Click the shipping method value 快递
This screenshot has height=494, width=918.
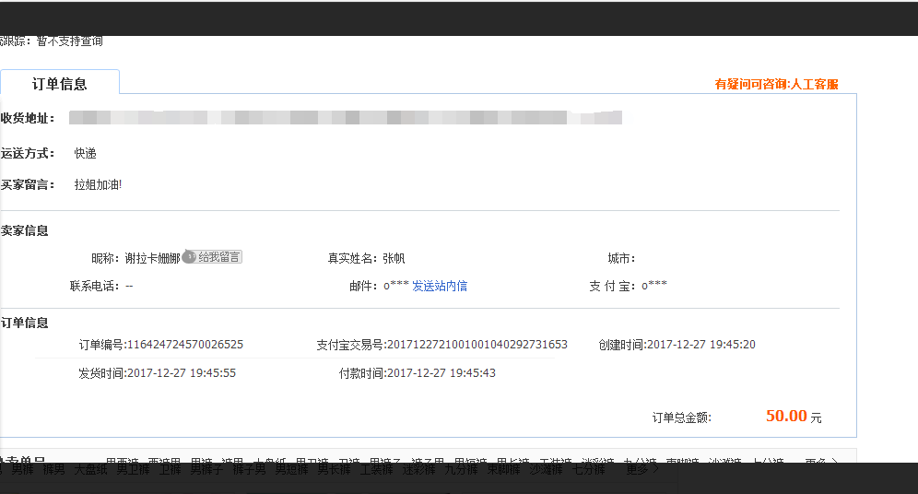[86, 153]
